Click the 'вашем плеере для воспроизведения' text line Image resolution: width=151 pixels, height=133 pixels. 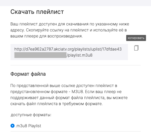[47, 36]
